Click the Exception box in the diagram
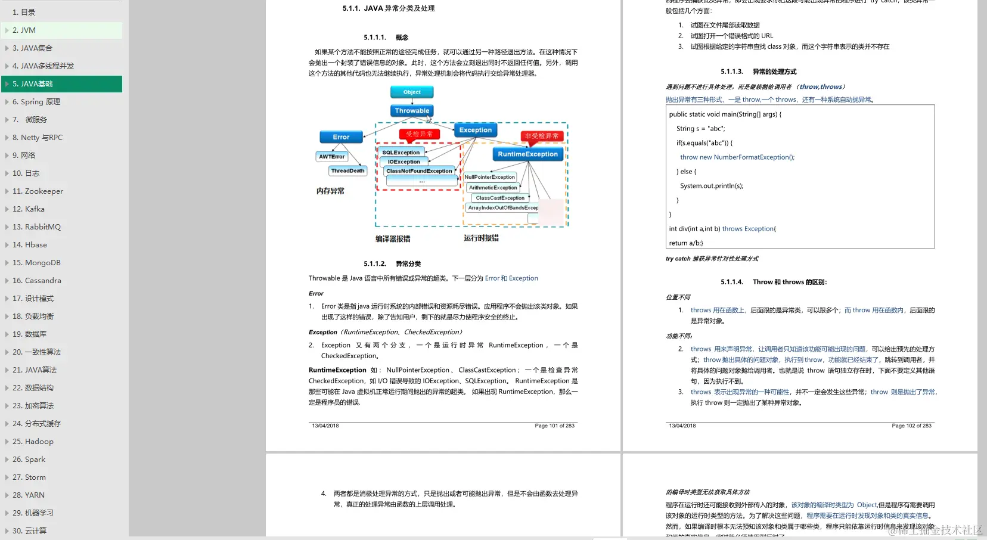Image resolution: width=987 pixels, height=540 pixels. (x=476, y=130)
